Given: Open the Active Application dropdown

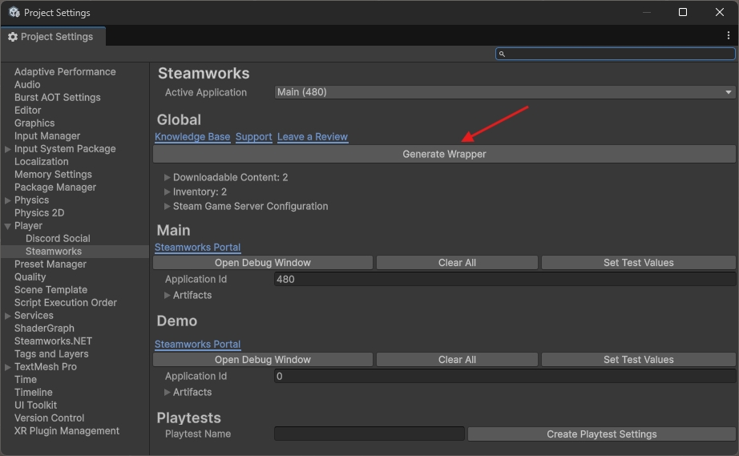Looking at the screenshot, I should point(505,92).
